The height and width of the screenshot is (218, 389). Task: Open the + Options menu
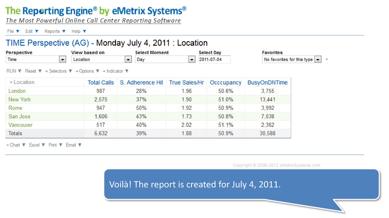coord(87,71)
